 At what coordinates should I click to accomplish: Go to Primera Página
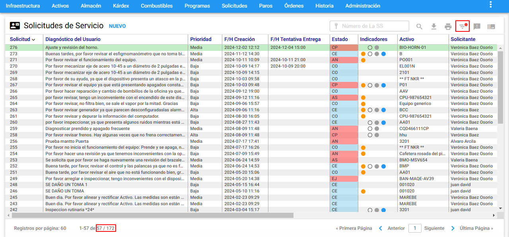[x=354, y=228]
